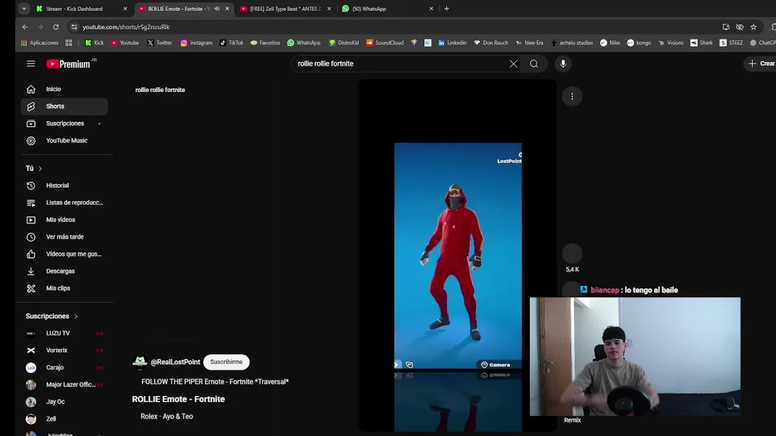Open YouTube Music in the sidebar
Viewport: 776px width, 436px height.
pos(64,140)
